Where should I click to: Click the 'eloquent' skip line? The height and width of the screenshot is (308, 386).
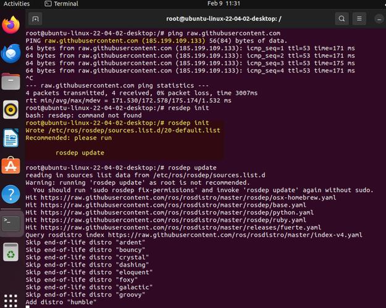89,272
